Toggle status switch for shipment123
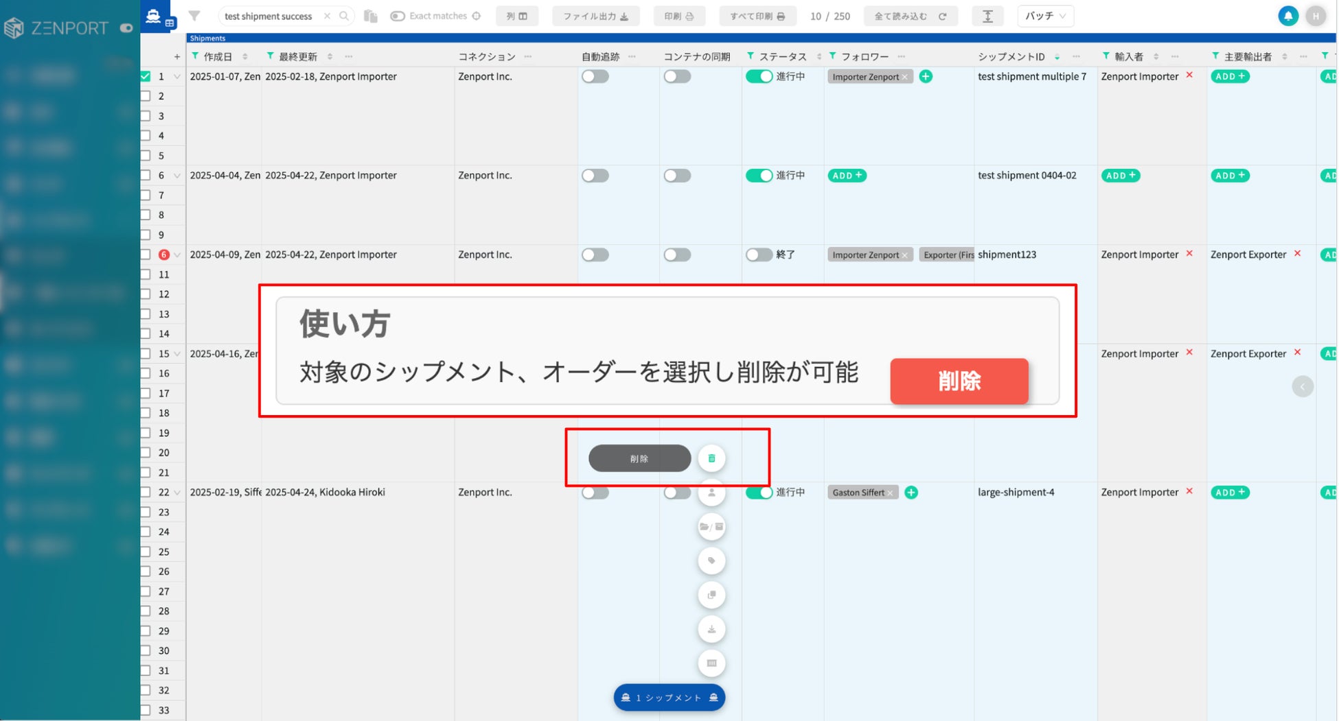1339x721 pixels. [759, 255]
